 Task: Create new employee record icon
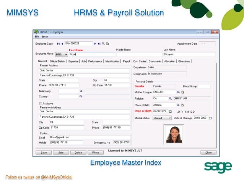click(107, 44)
